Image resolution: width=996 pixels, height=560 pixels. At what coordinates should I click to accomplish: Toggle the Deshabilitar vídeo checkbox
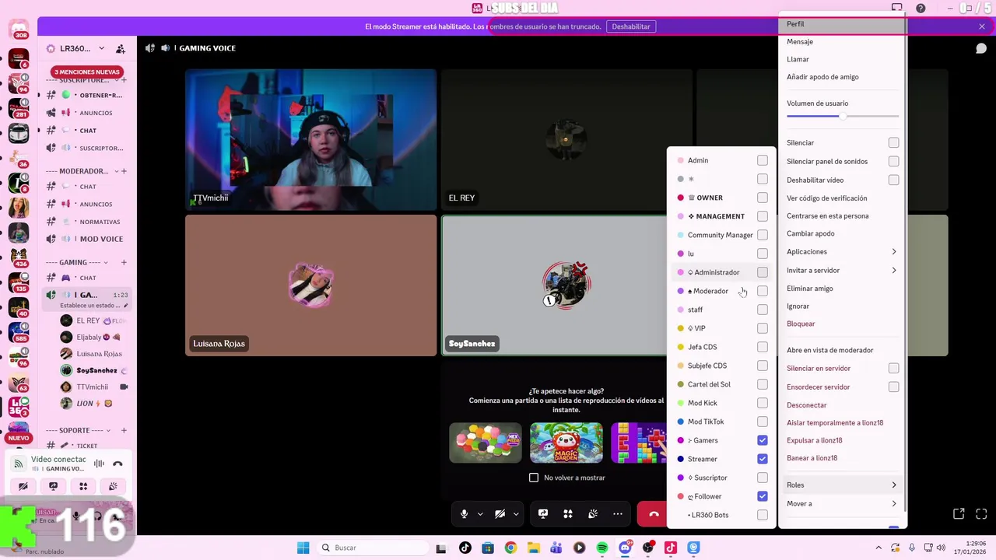click(x=894, y=180)
